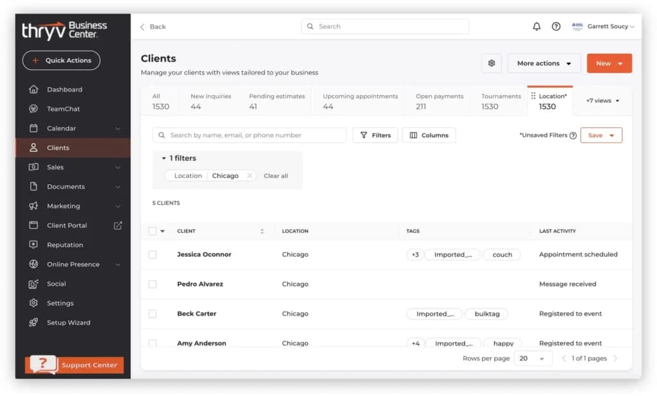Switch to the Pending estimates tab
657x396 pixels.
pyautogui.click(x=277, y=101)
